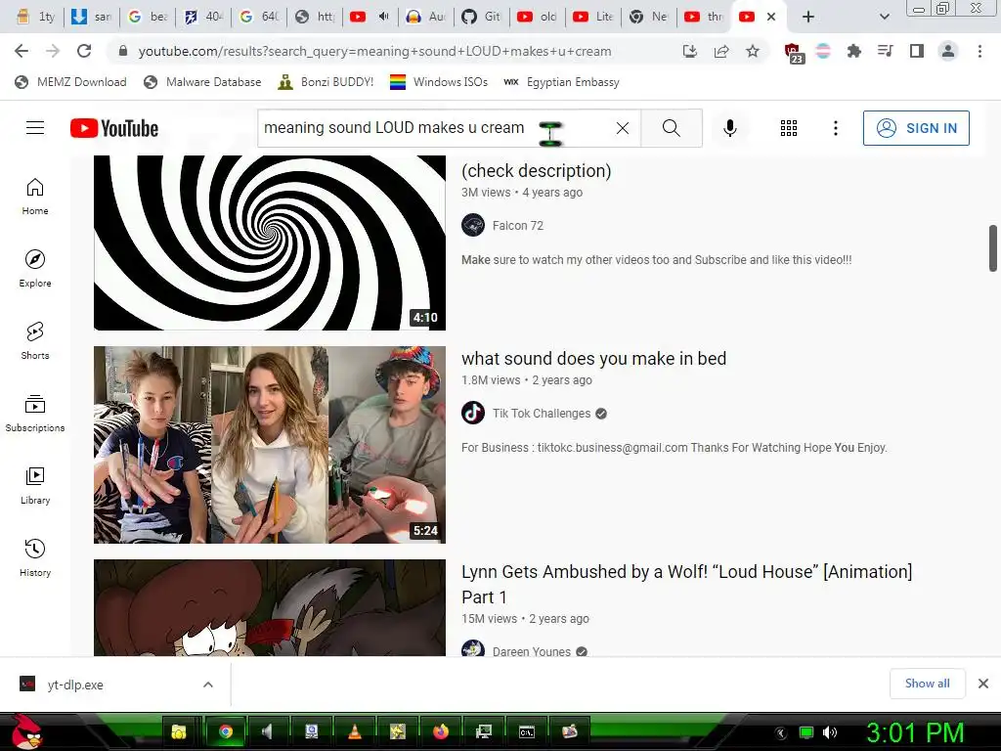This screenshot has height=751, width=1001.
Task: Open the Chrome profile avatar
Action: [x=948, y=51]
